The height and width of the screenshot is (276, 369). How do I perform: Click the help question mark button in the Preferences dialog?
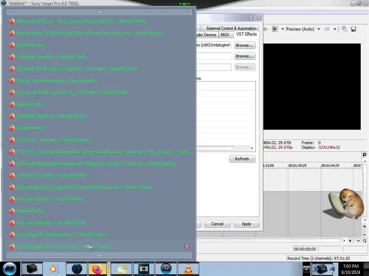click(x=253, y=18)
